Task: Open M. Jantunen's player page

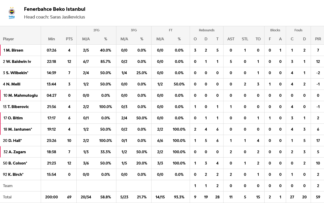Action: pyautogui.click(x=20, y=129)
